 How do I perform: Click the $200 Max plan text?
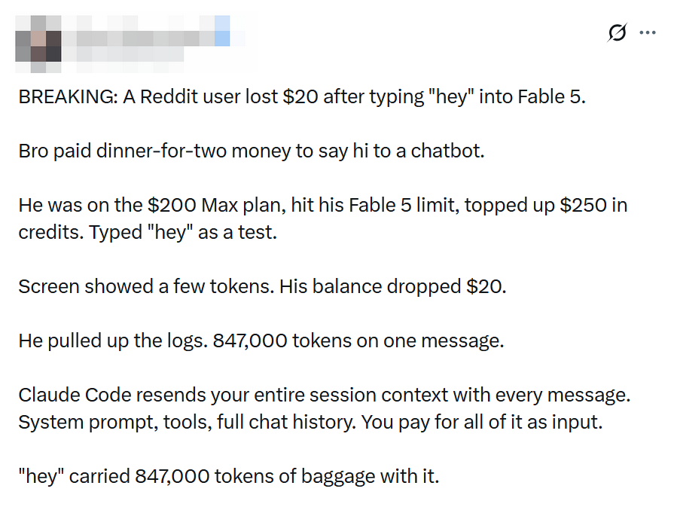217,205
